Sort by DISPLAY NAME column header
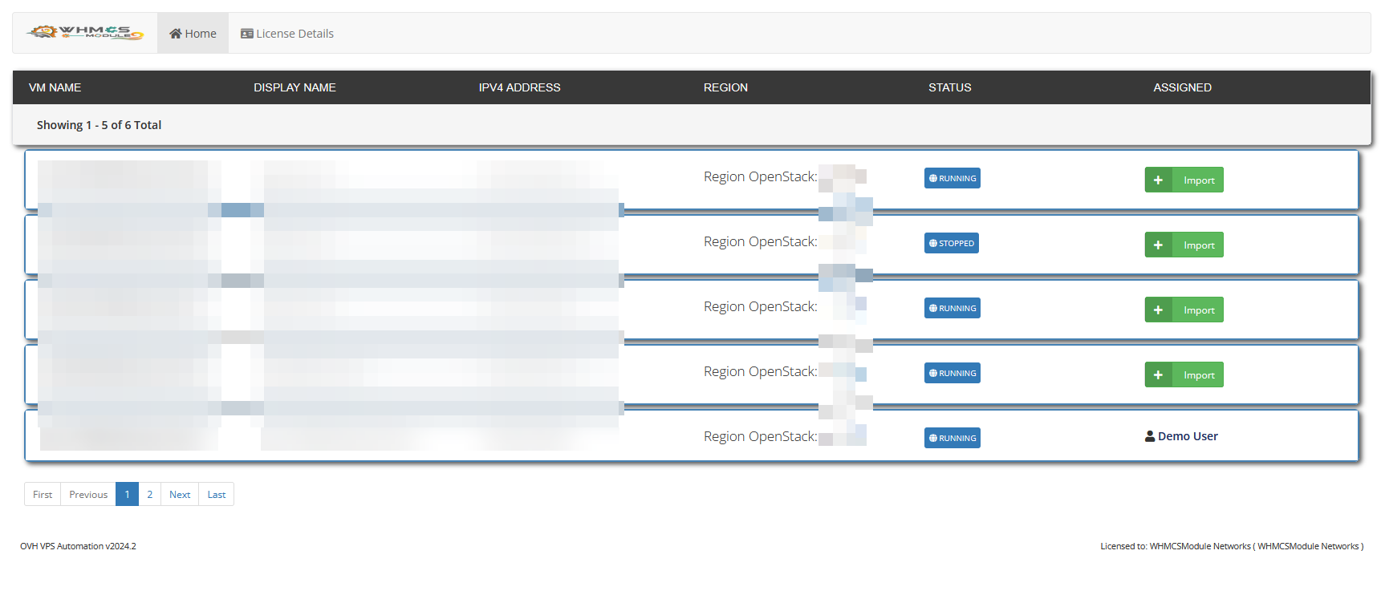 (x=294, y=87)
